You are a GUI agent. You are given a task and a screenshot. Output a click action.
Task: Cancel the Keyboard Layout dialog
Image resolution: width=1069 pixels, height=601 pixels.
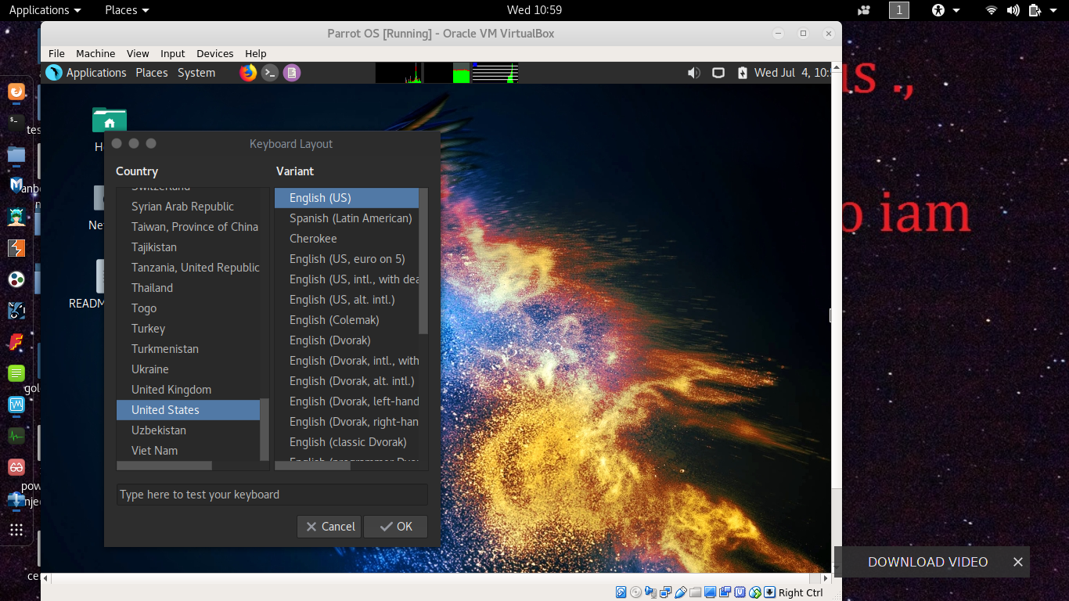329,526
